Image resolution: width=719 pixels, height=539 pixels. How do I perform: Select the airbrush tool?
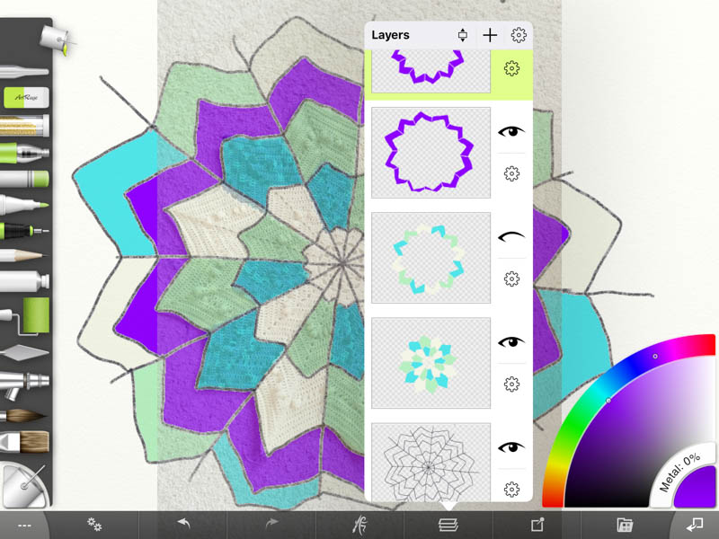[24, 384]
